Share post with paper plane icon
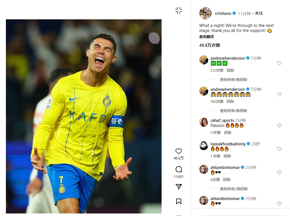290x216 pixels. [179, 187]
